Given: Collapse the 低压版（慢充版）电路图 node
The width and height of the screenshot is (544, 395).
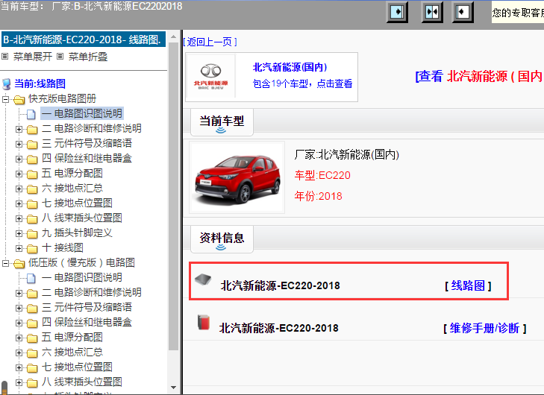Looking at the screenshot, I should point(5,263).
